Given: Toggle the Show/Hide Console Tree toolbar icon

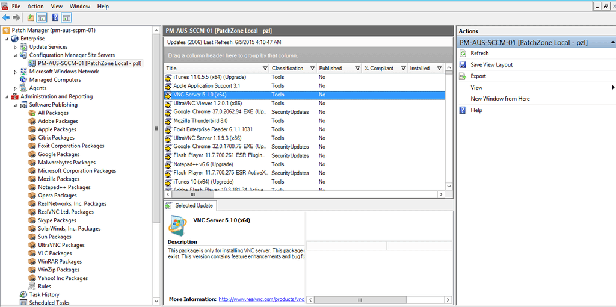Looking at the screenshot, I should (42, 17).
